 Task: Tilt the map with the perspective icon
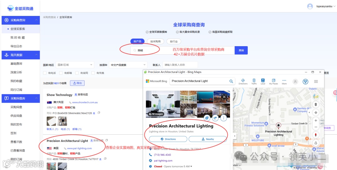click(x=316, y=143)
